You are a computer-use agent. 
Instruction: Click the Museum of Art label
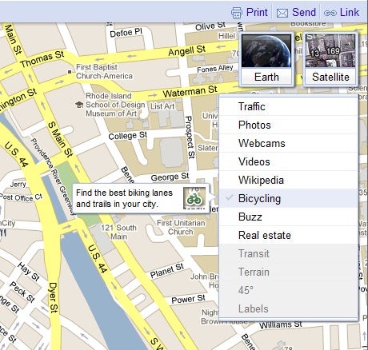pyautogui.click(x=111, y=113)
